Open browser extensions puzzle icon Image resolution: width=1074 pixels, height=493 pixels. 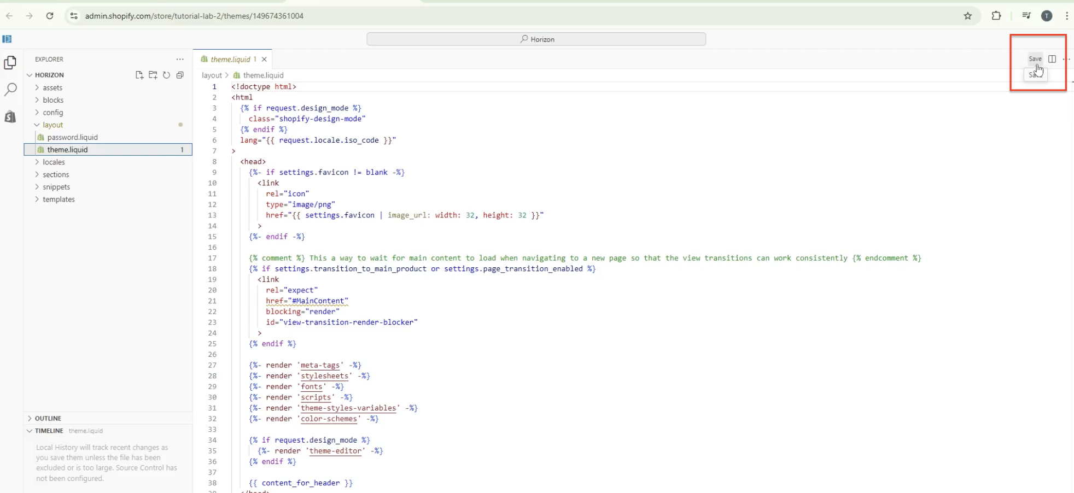996,16
